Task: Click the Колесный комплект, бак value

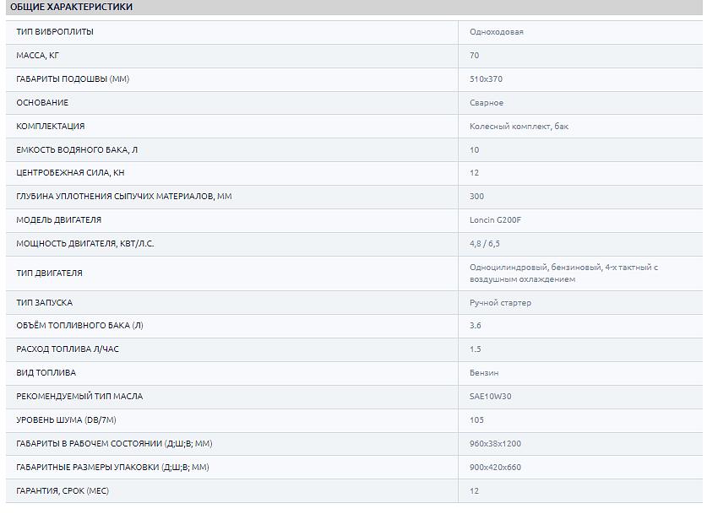Action: pos(525,127)
